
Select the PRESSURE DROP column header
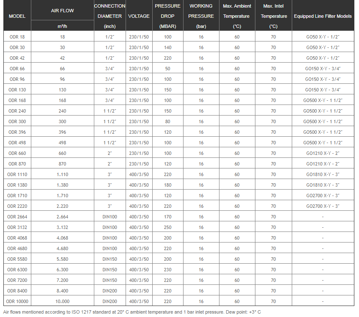(167, 16)
